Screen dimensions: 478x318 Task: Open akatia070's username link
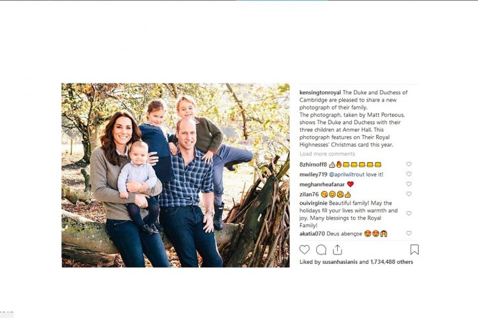(x=312, y=233)
